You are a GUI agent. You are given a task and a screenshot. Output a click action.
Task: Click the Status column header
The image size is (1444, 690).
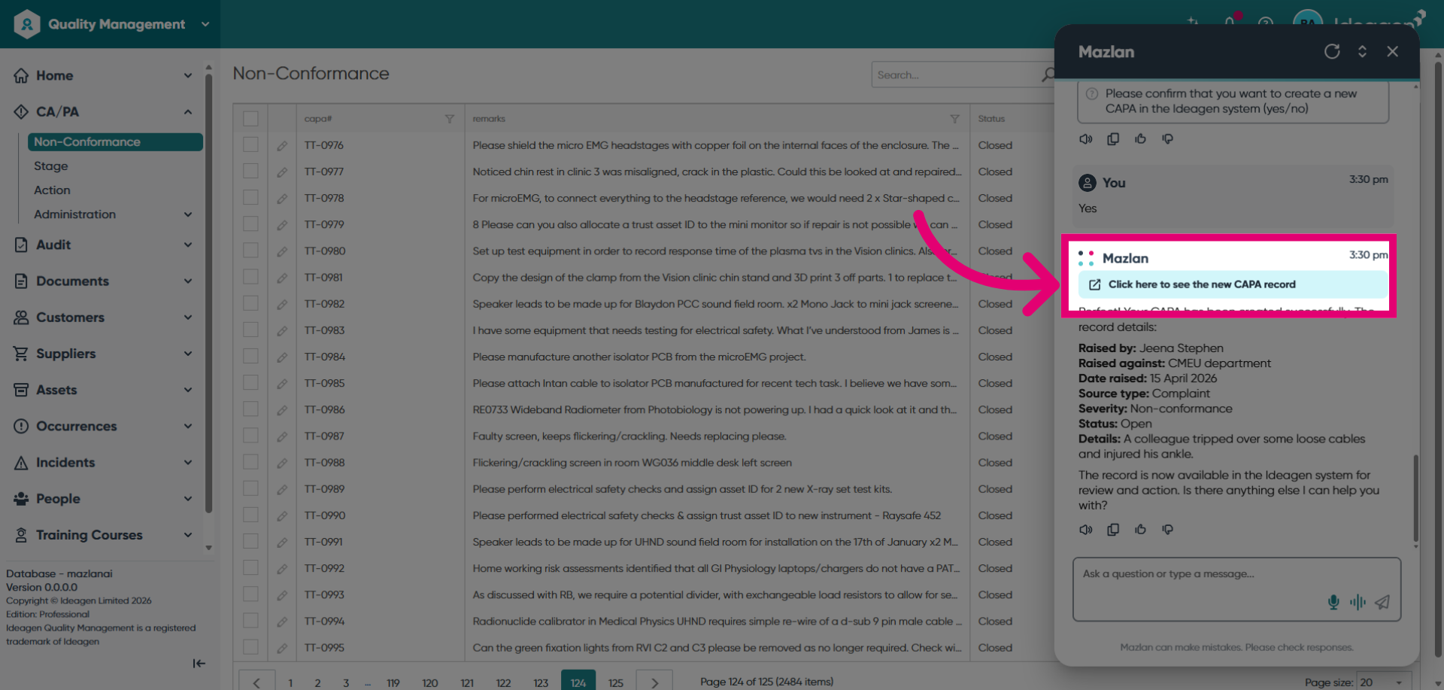point(991,119)
